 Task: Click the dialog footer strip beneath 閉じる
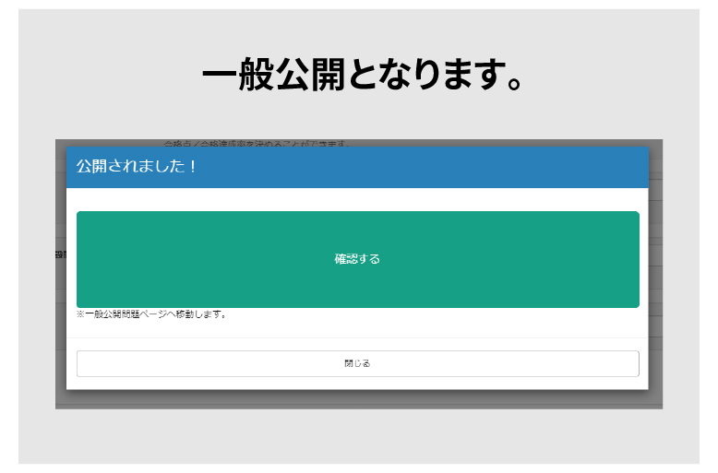tap(357, 384)
